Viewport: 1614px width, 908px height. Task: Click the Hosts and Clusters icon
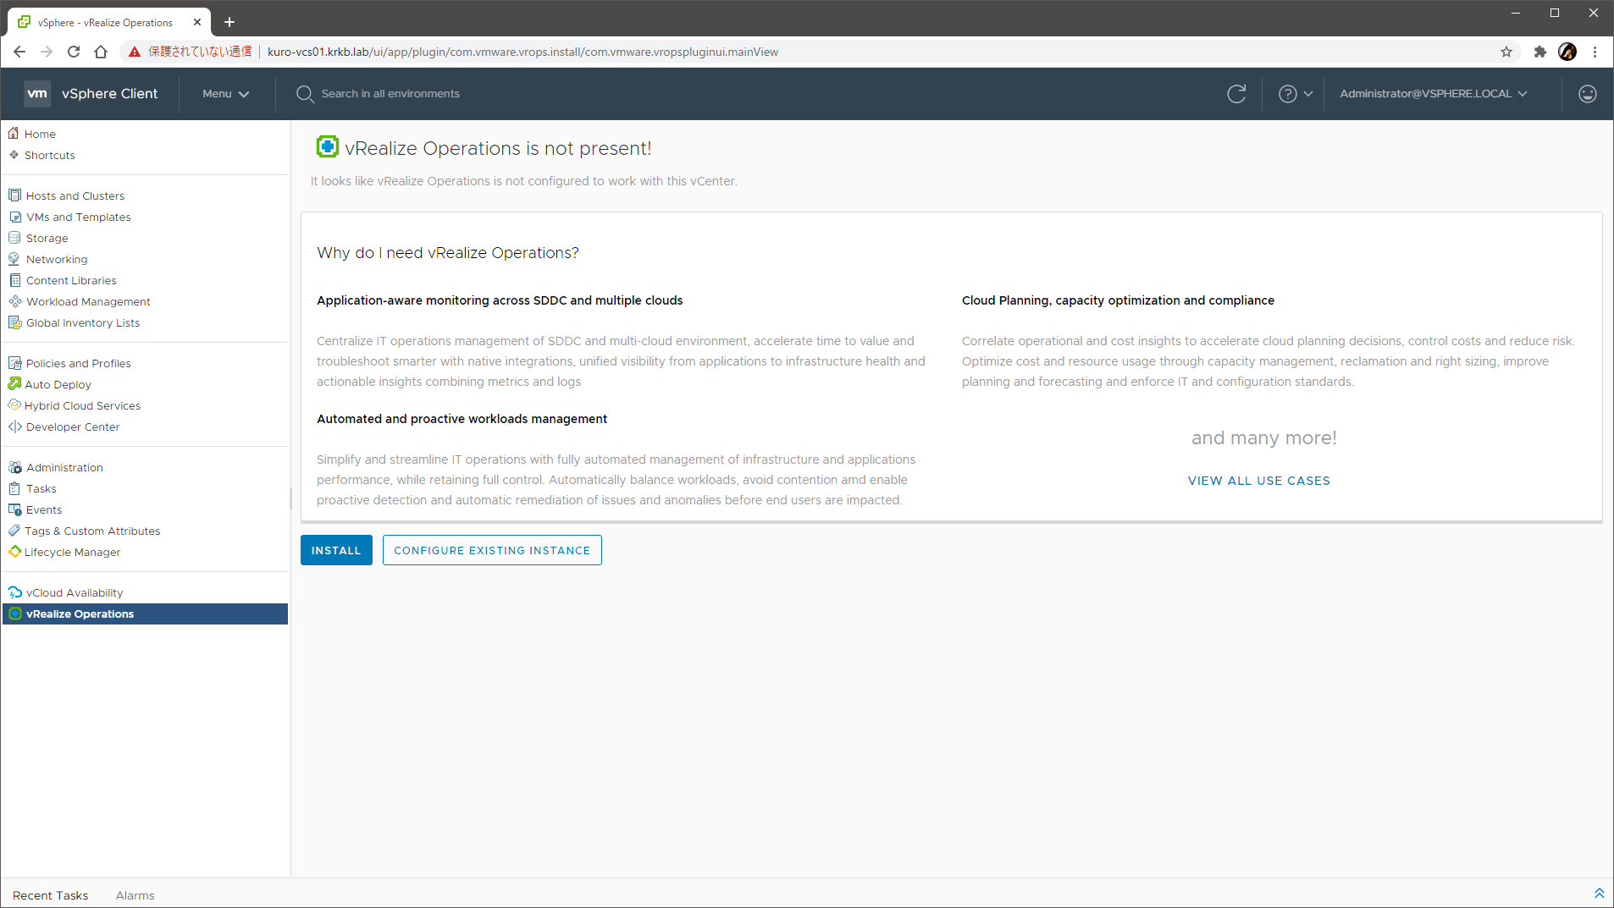tap(14, 195)
